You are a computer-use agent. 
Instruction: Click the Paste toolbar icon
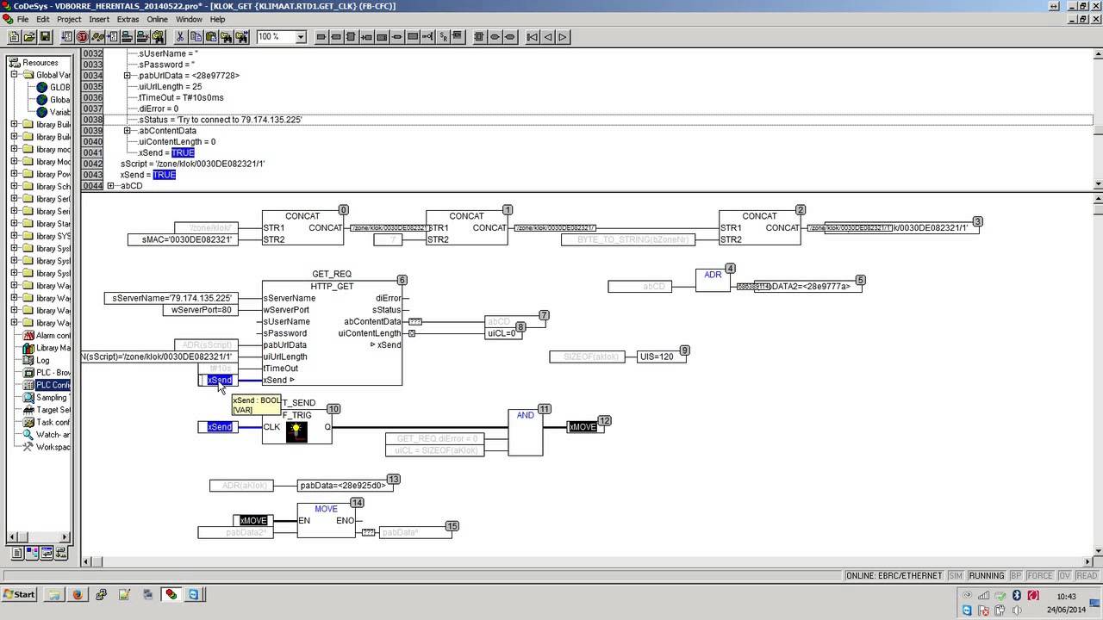pos(211,37)
